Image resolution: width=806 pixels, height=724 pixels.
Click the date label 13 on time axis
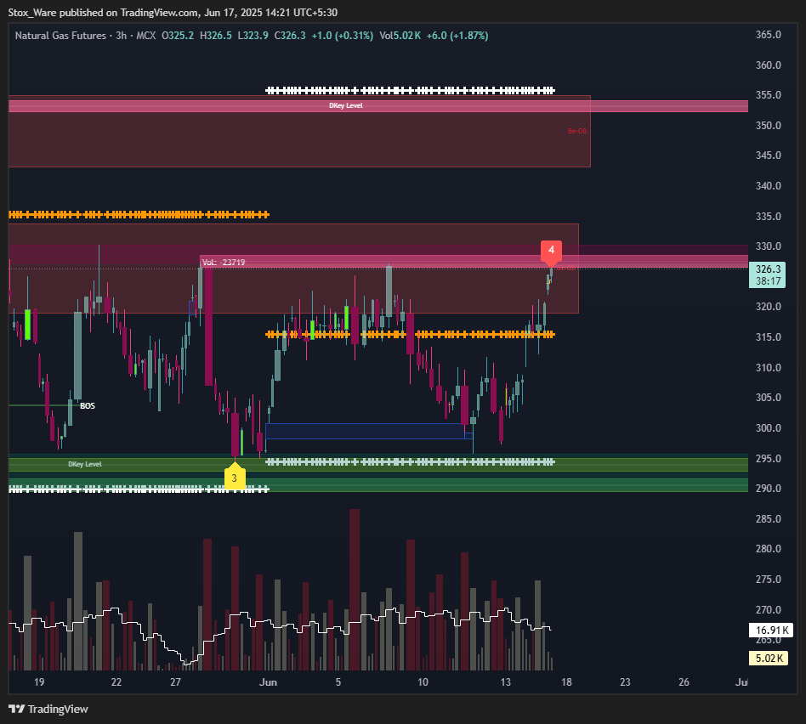[506, 682]
